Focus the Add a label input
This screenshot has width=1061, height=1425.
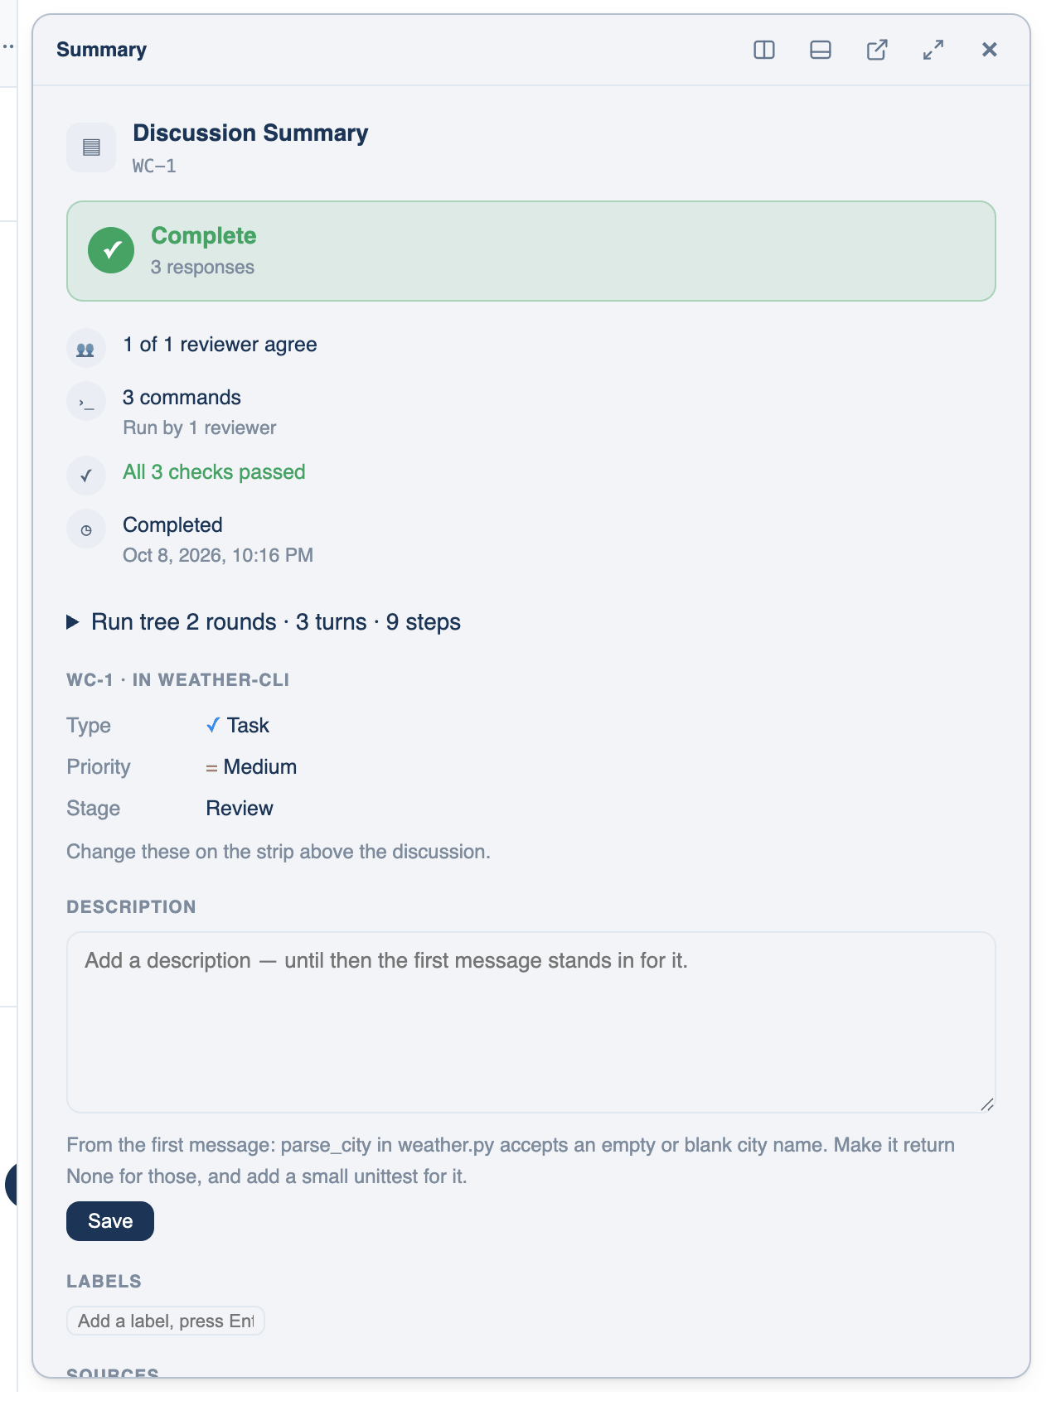click(x=166, y=1321)
